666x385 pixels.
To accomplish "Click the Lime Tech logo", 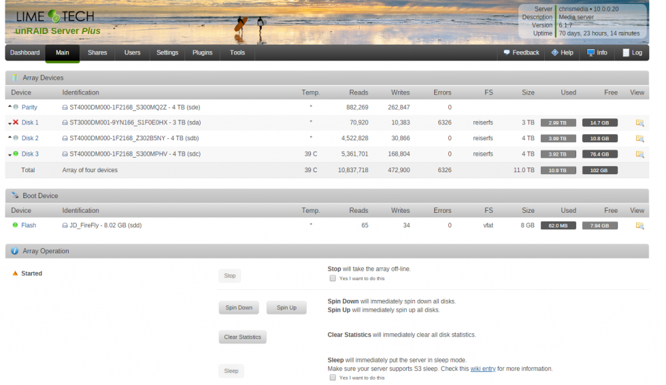I will (55, 17).
